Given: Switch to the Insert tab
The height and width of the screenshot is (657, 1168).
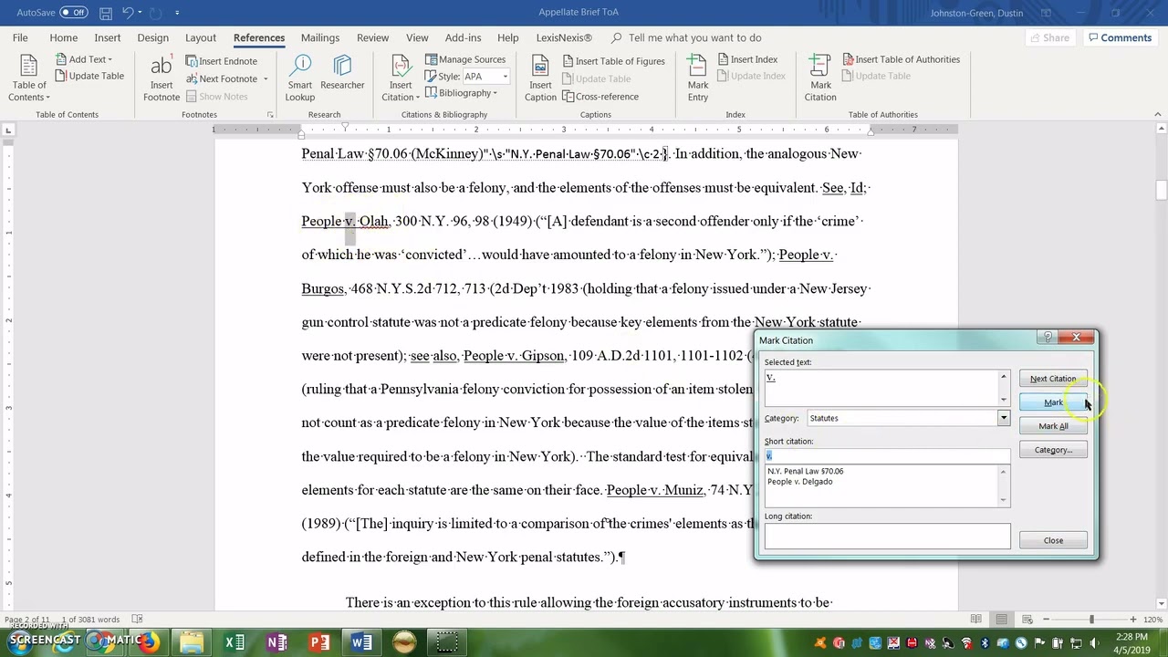Looking at the screenshot, I should 107,37.
